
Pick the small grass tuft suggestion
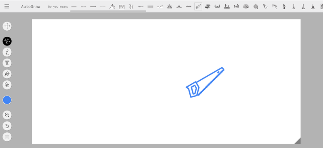[179, 7]
